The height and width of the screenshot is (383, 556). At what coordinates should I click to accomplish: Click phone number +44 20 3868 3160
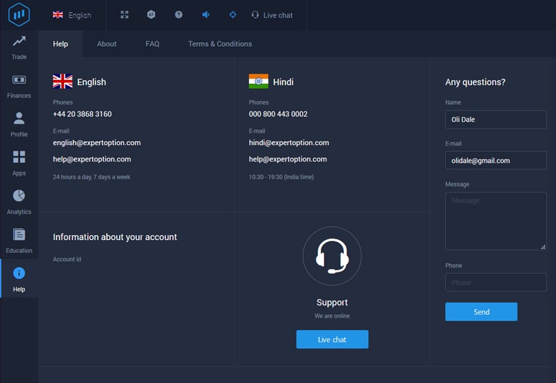pos(83,114)
